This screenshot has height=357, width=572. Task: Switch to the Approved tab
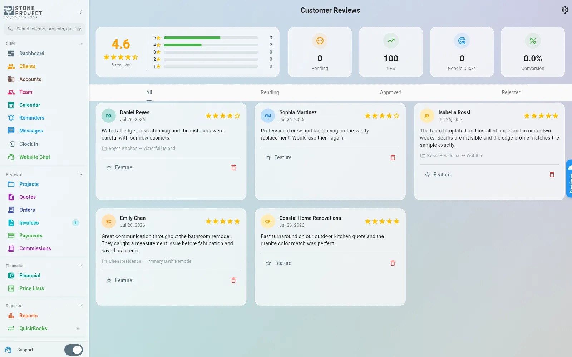point(391,92)
